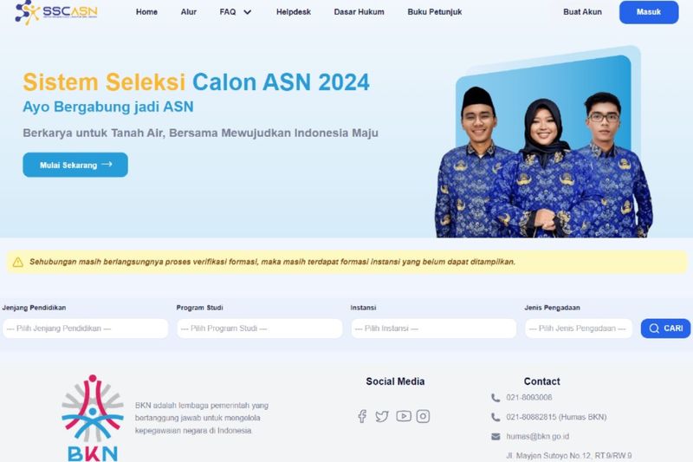Viewport: 693px width, 462px height.
Task: Click the Masuk login button
Action: [649, 12]
